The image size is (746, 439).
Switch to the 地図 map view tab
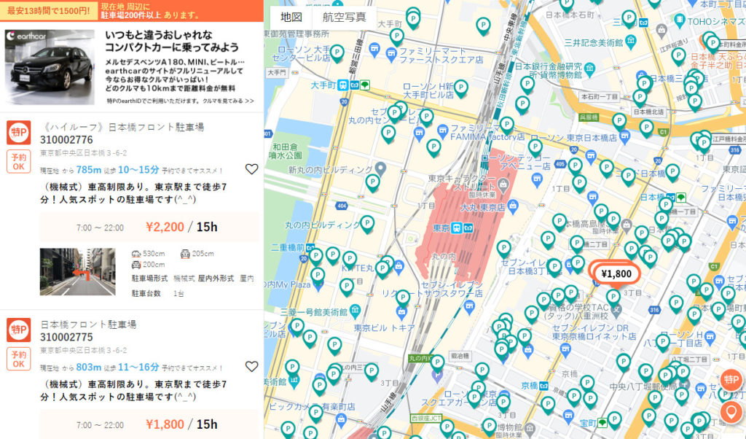click(291, 18)
